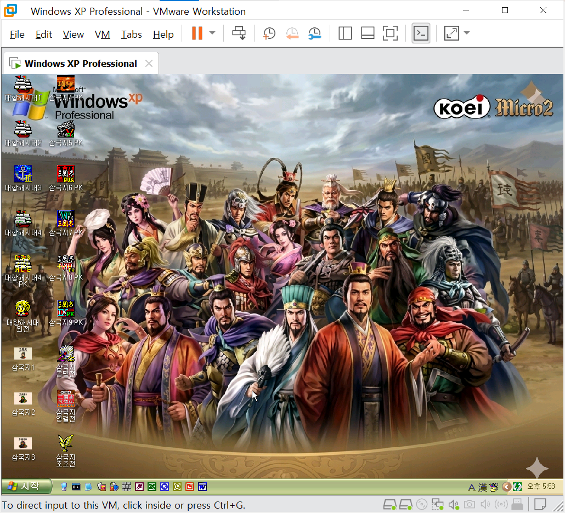565x513 pixels.
Task: Launch command prompt from quick launch
Action: 76,487
